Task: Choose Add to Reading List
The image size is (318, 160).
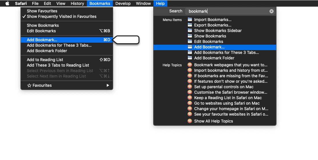Action: (x=67, y=60)
